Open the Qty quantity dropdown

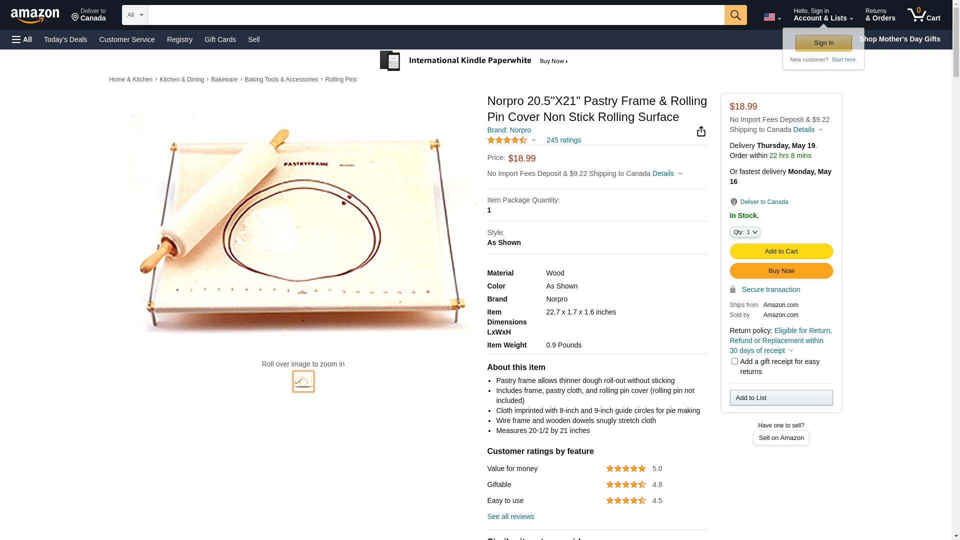click(744, 232)
